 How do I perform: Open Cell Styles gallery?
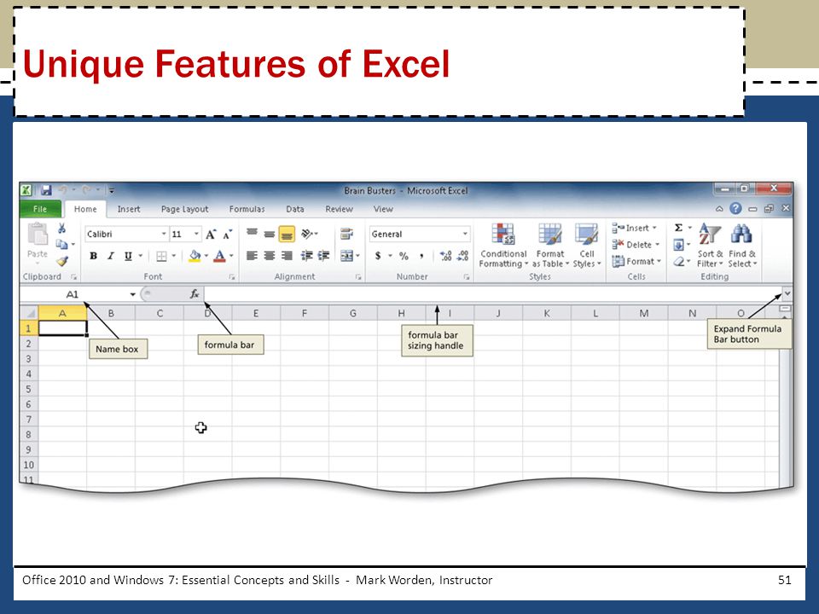[587, 246]
